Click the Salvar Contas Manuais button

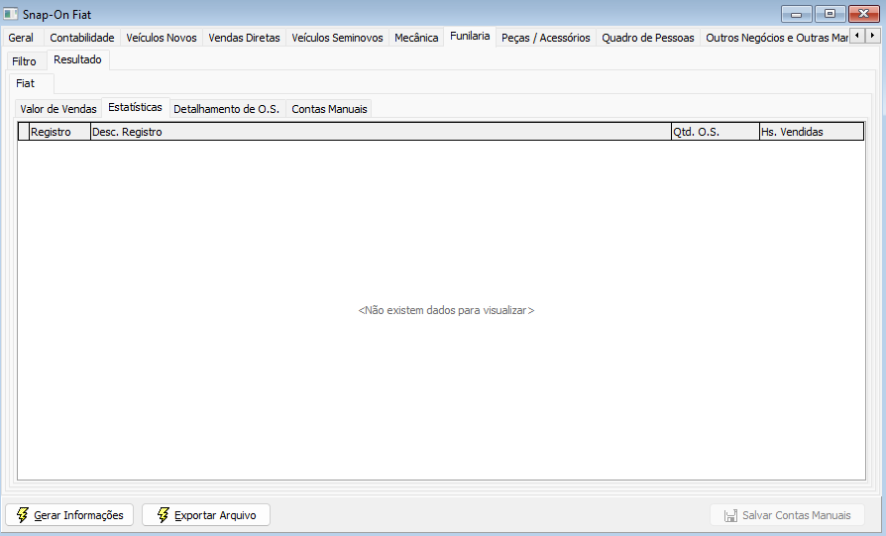click(787, 515)
